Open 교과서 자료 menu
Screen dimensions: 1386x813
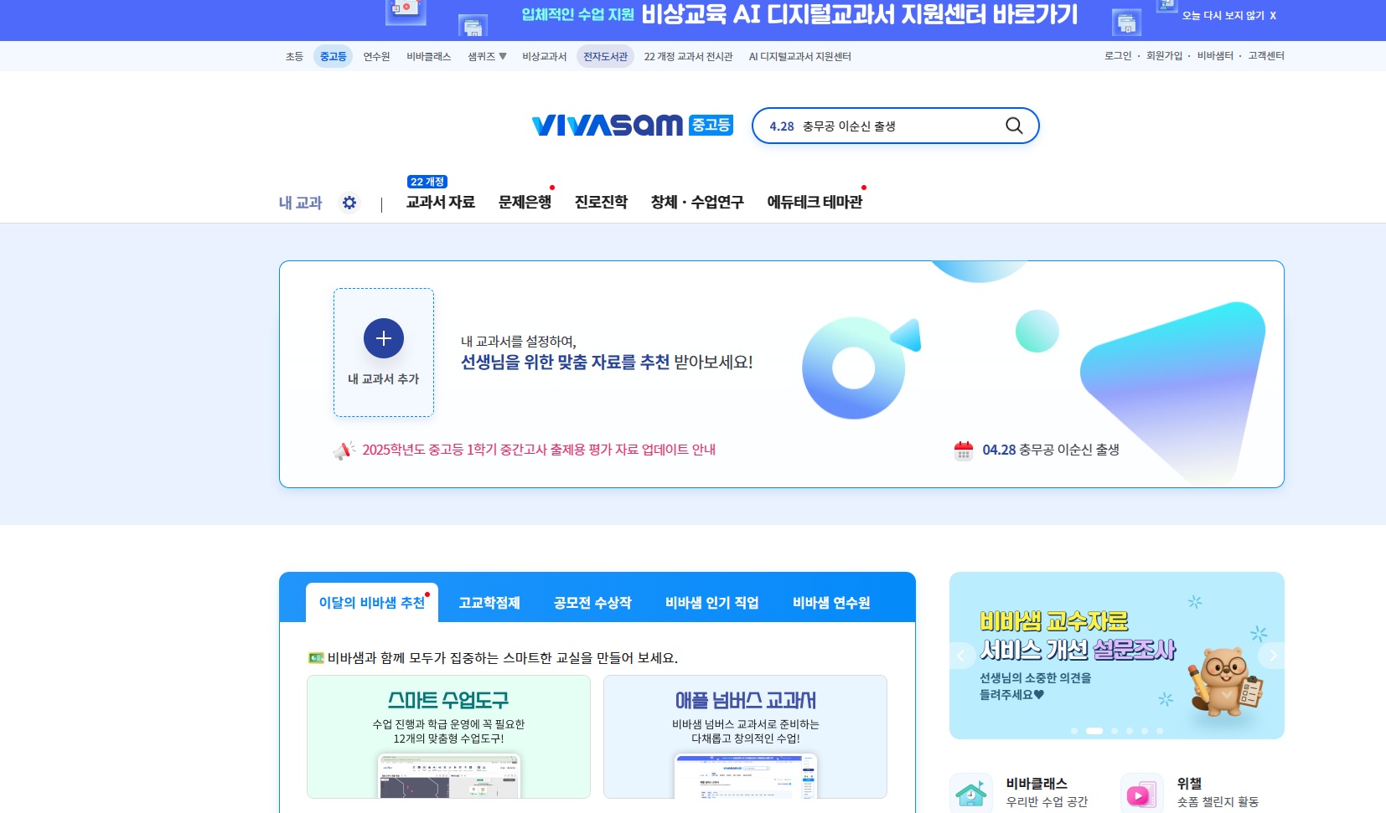[440, 202]
